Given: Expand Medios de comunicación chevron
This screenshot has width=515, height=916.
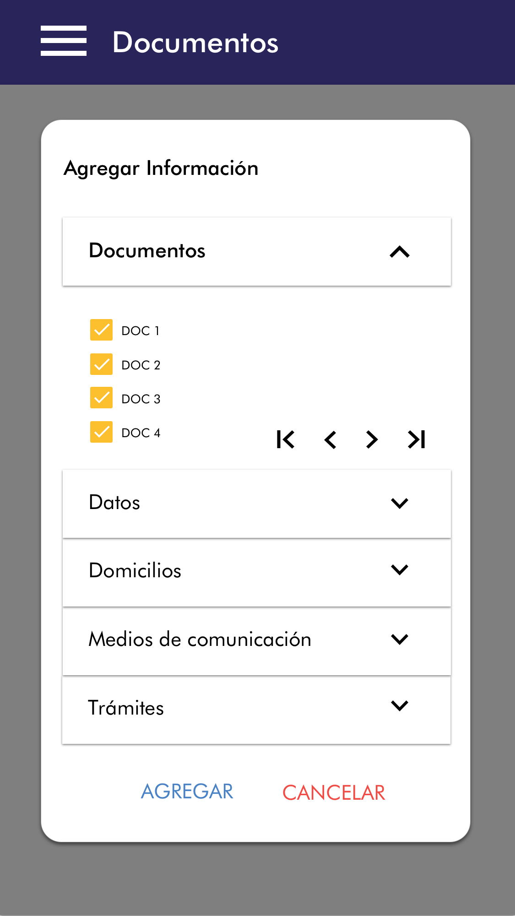Looking at the screenshot, I should (400, 639).
